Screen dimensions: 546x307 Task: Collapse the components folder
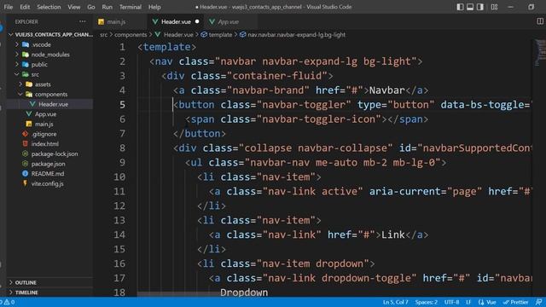[50, 95]
